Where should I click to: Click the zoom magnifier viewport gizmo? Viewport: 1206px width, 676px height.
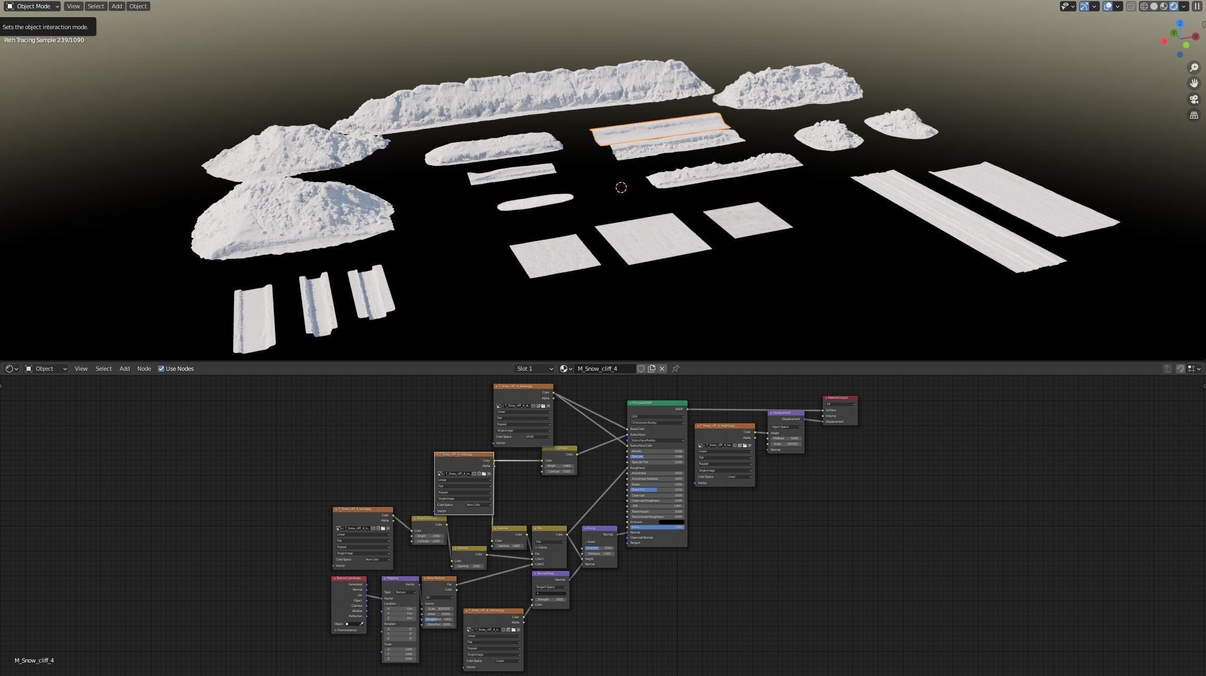tap(1194, 68)
